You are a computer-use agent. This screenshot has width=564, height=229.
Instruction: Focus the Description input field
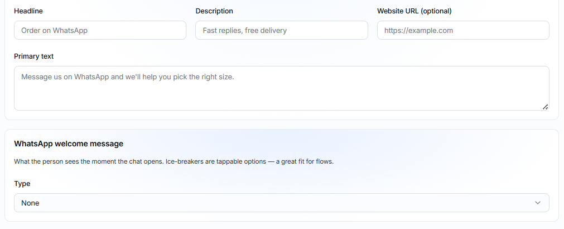coord(282,30)
